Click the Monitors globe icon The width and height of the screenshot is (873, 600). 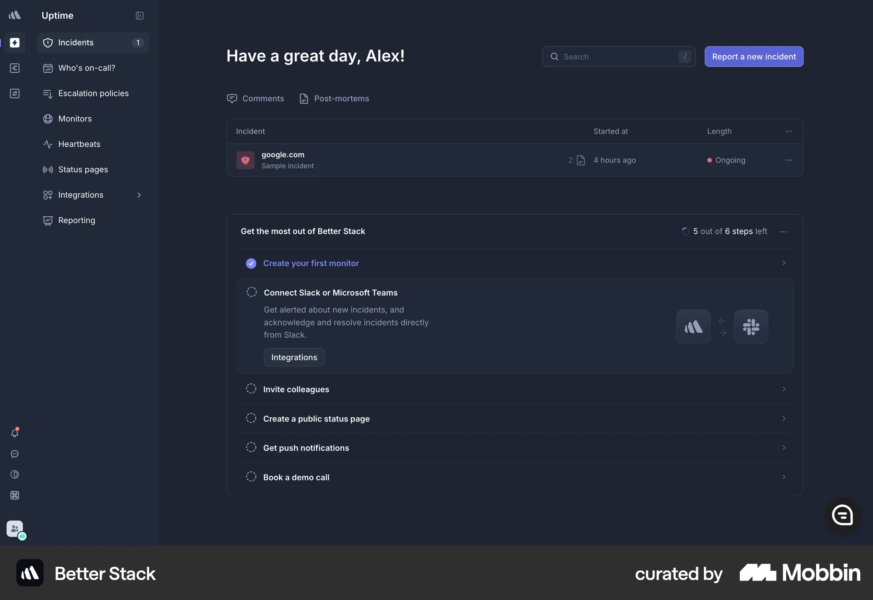(48, 119)
